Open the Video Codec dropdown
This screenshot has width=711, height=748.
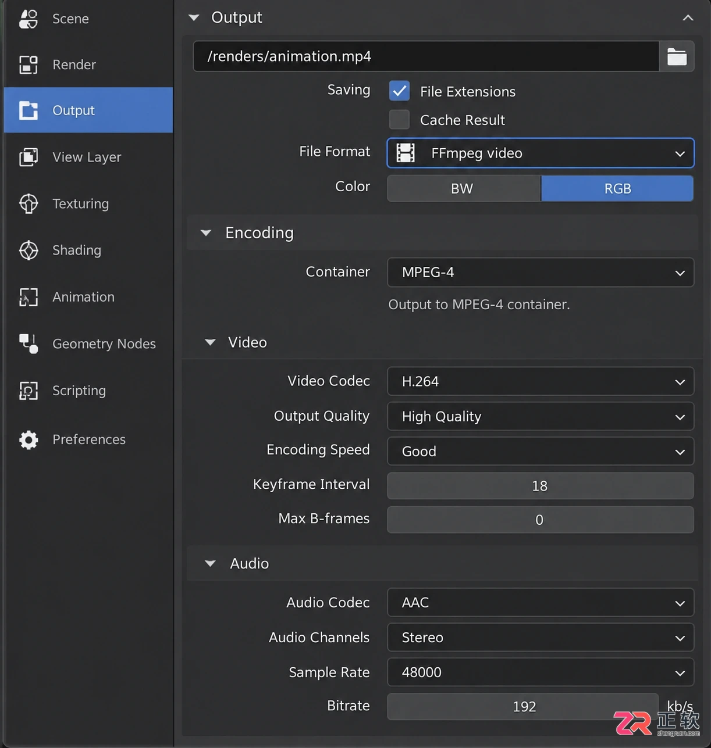[541, 382]
